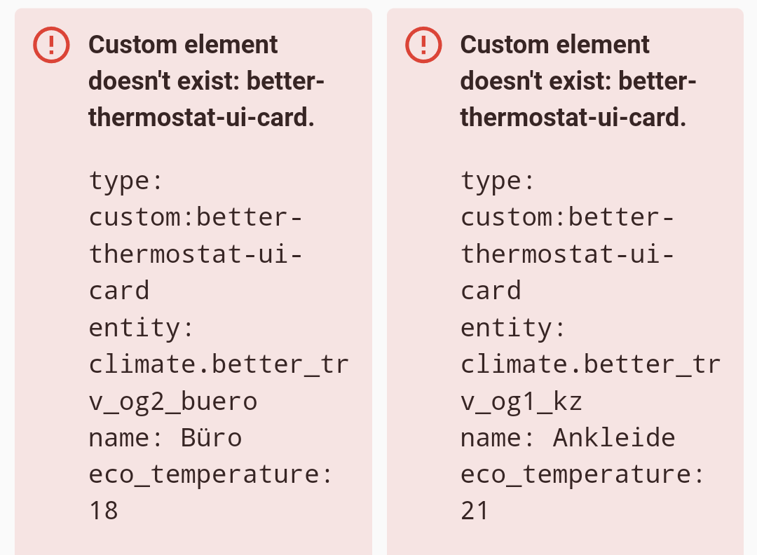
Task: Select the right card's error title text
Action: (578, 81)
